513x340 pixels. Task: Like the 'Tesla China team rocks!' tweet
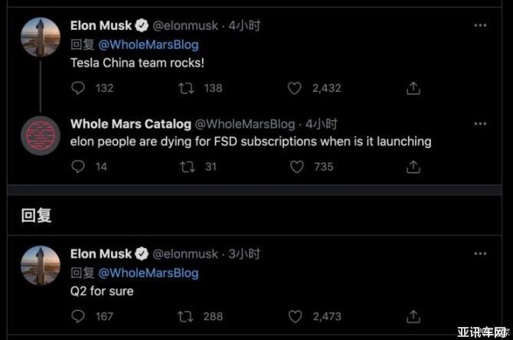(294, 88)
